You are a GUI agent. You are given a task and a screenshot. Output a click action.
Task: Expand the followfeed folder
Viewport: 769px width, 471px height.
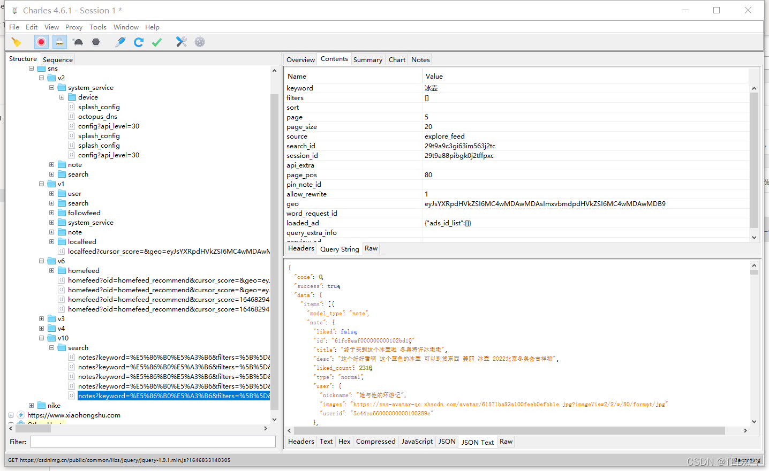[x=51, y=213]
